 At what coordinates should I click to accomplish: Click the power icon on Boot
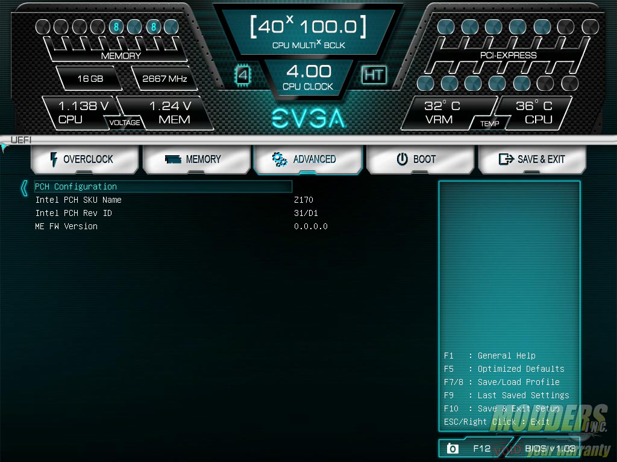click(x=402, y=159)
